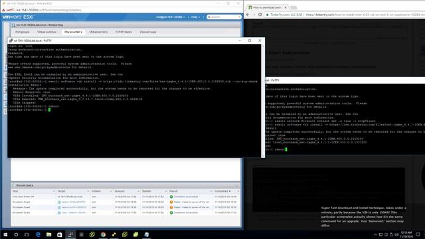Open Task View on the taskbar

(27, 234)
